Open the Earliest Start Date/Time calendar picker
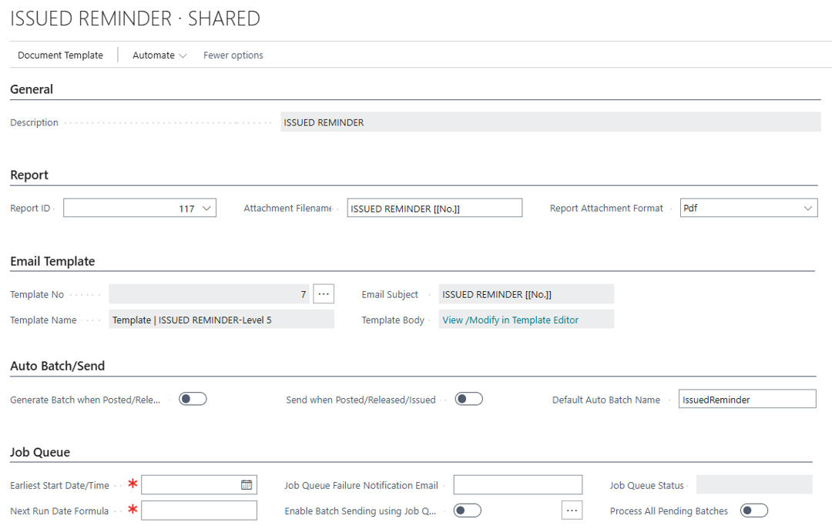The height and width of the screenshot is (529, 832). [x=247, y=485]
